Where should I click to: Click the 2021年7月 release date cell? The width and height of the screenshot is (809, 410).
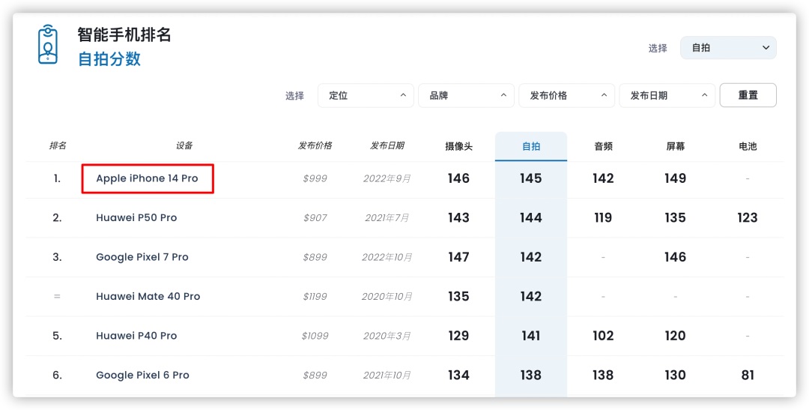click(387, 218)
